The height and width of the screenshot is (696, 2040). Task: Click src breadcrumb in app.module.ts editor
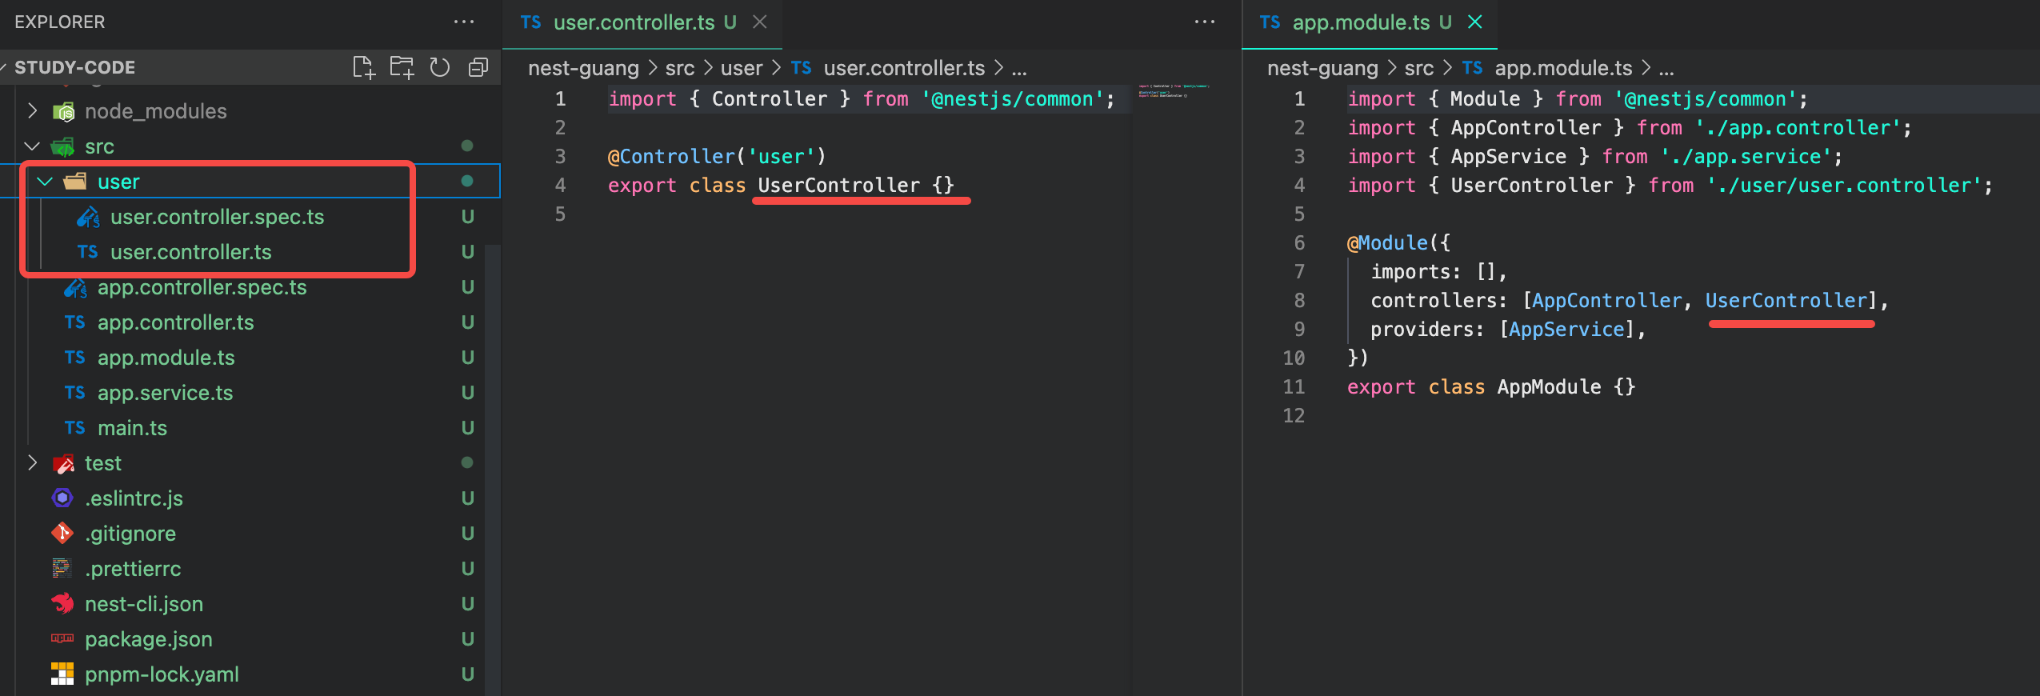click(1419, 68)
